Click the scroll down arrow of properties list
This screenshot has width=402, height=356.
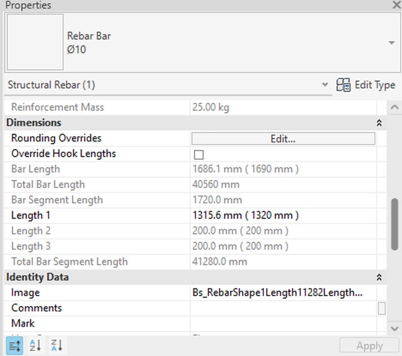pos(394,328)
